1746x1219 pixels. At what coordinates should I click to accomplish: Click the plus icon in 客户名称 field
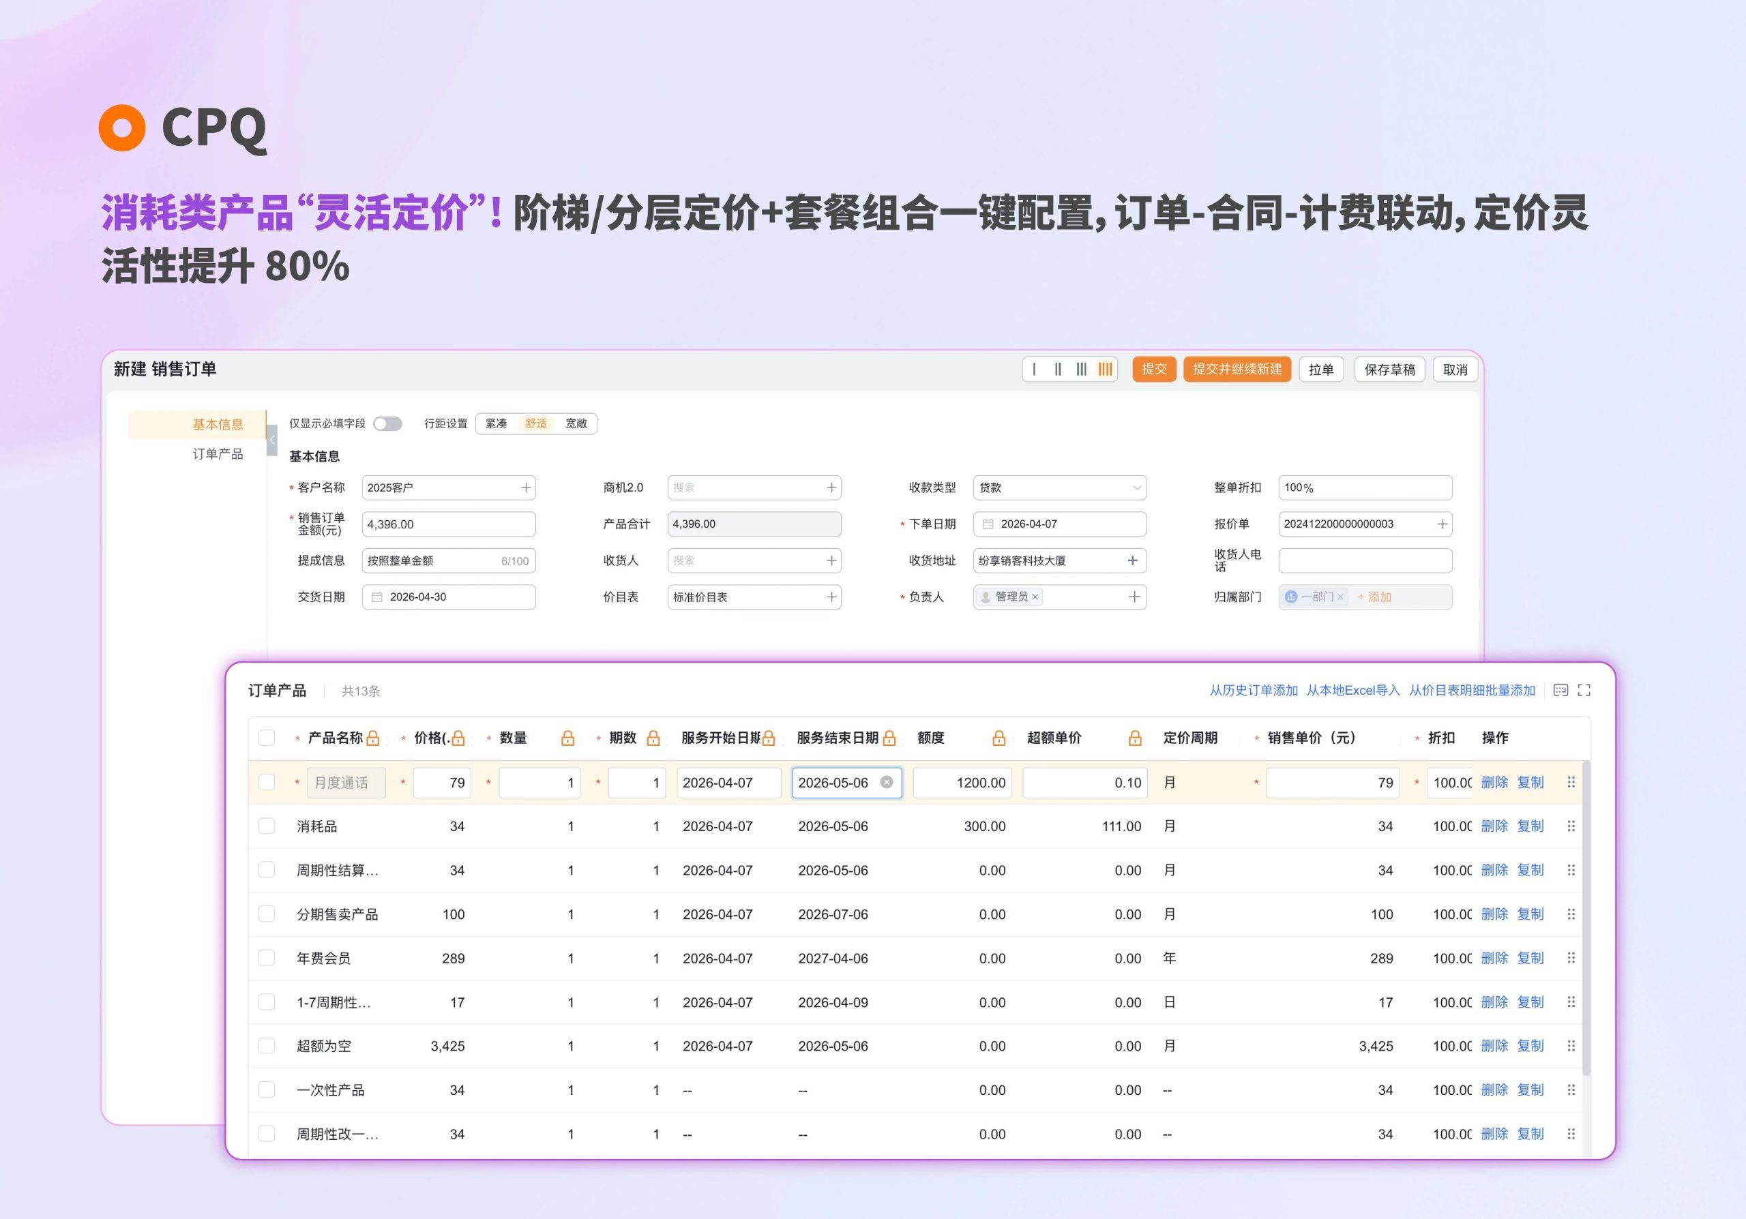(x=527, y=487)
